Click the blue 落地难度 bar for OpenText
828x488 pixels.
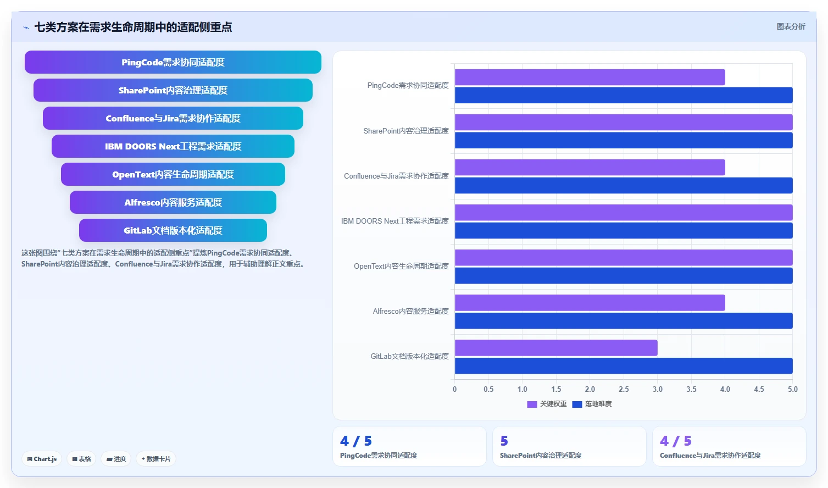624,275
